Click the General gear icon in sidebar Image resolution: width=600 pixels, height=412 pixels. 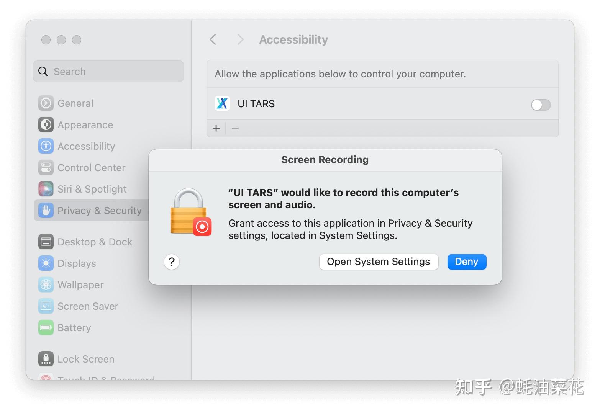[46, 103]
